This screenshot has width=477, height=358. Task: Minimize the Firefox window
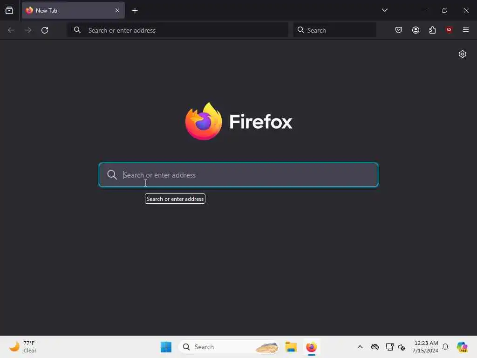tap(423, 10)
